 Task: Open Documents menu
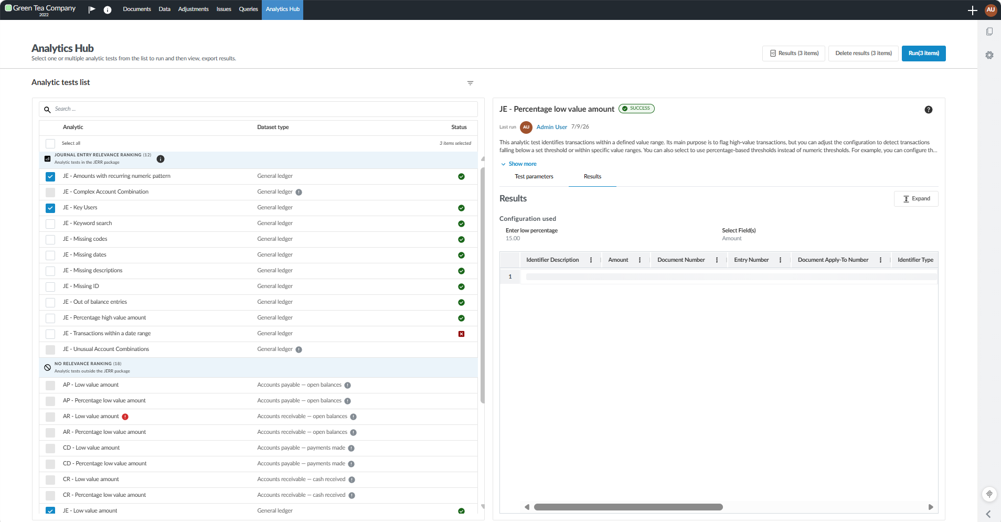coord(137,9)
